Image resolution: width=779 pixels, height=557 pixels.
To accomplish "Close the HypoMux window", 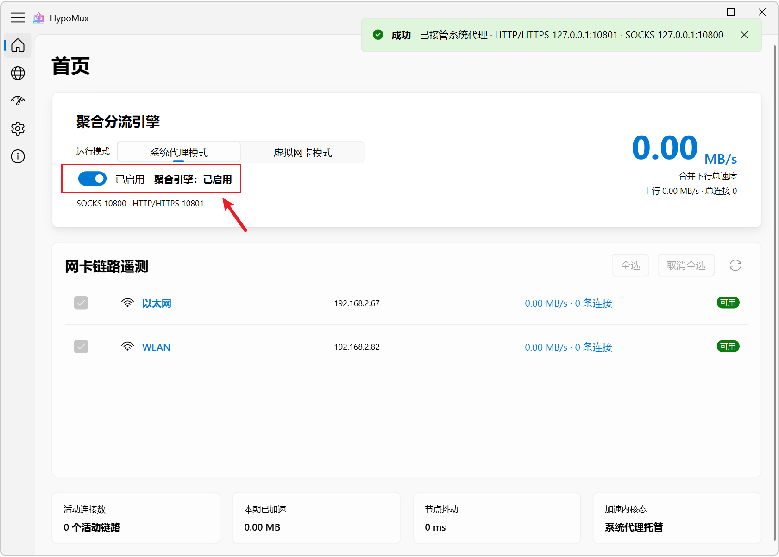I will click(762, 12).
